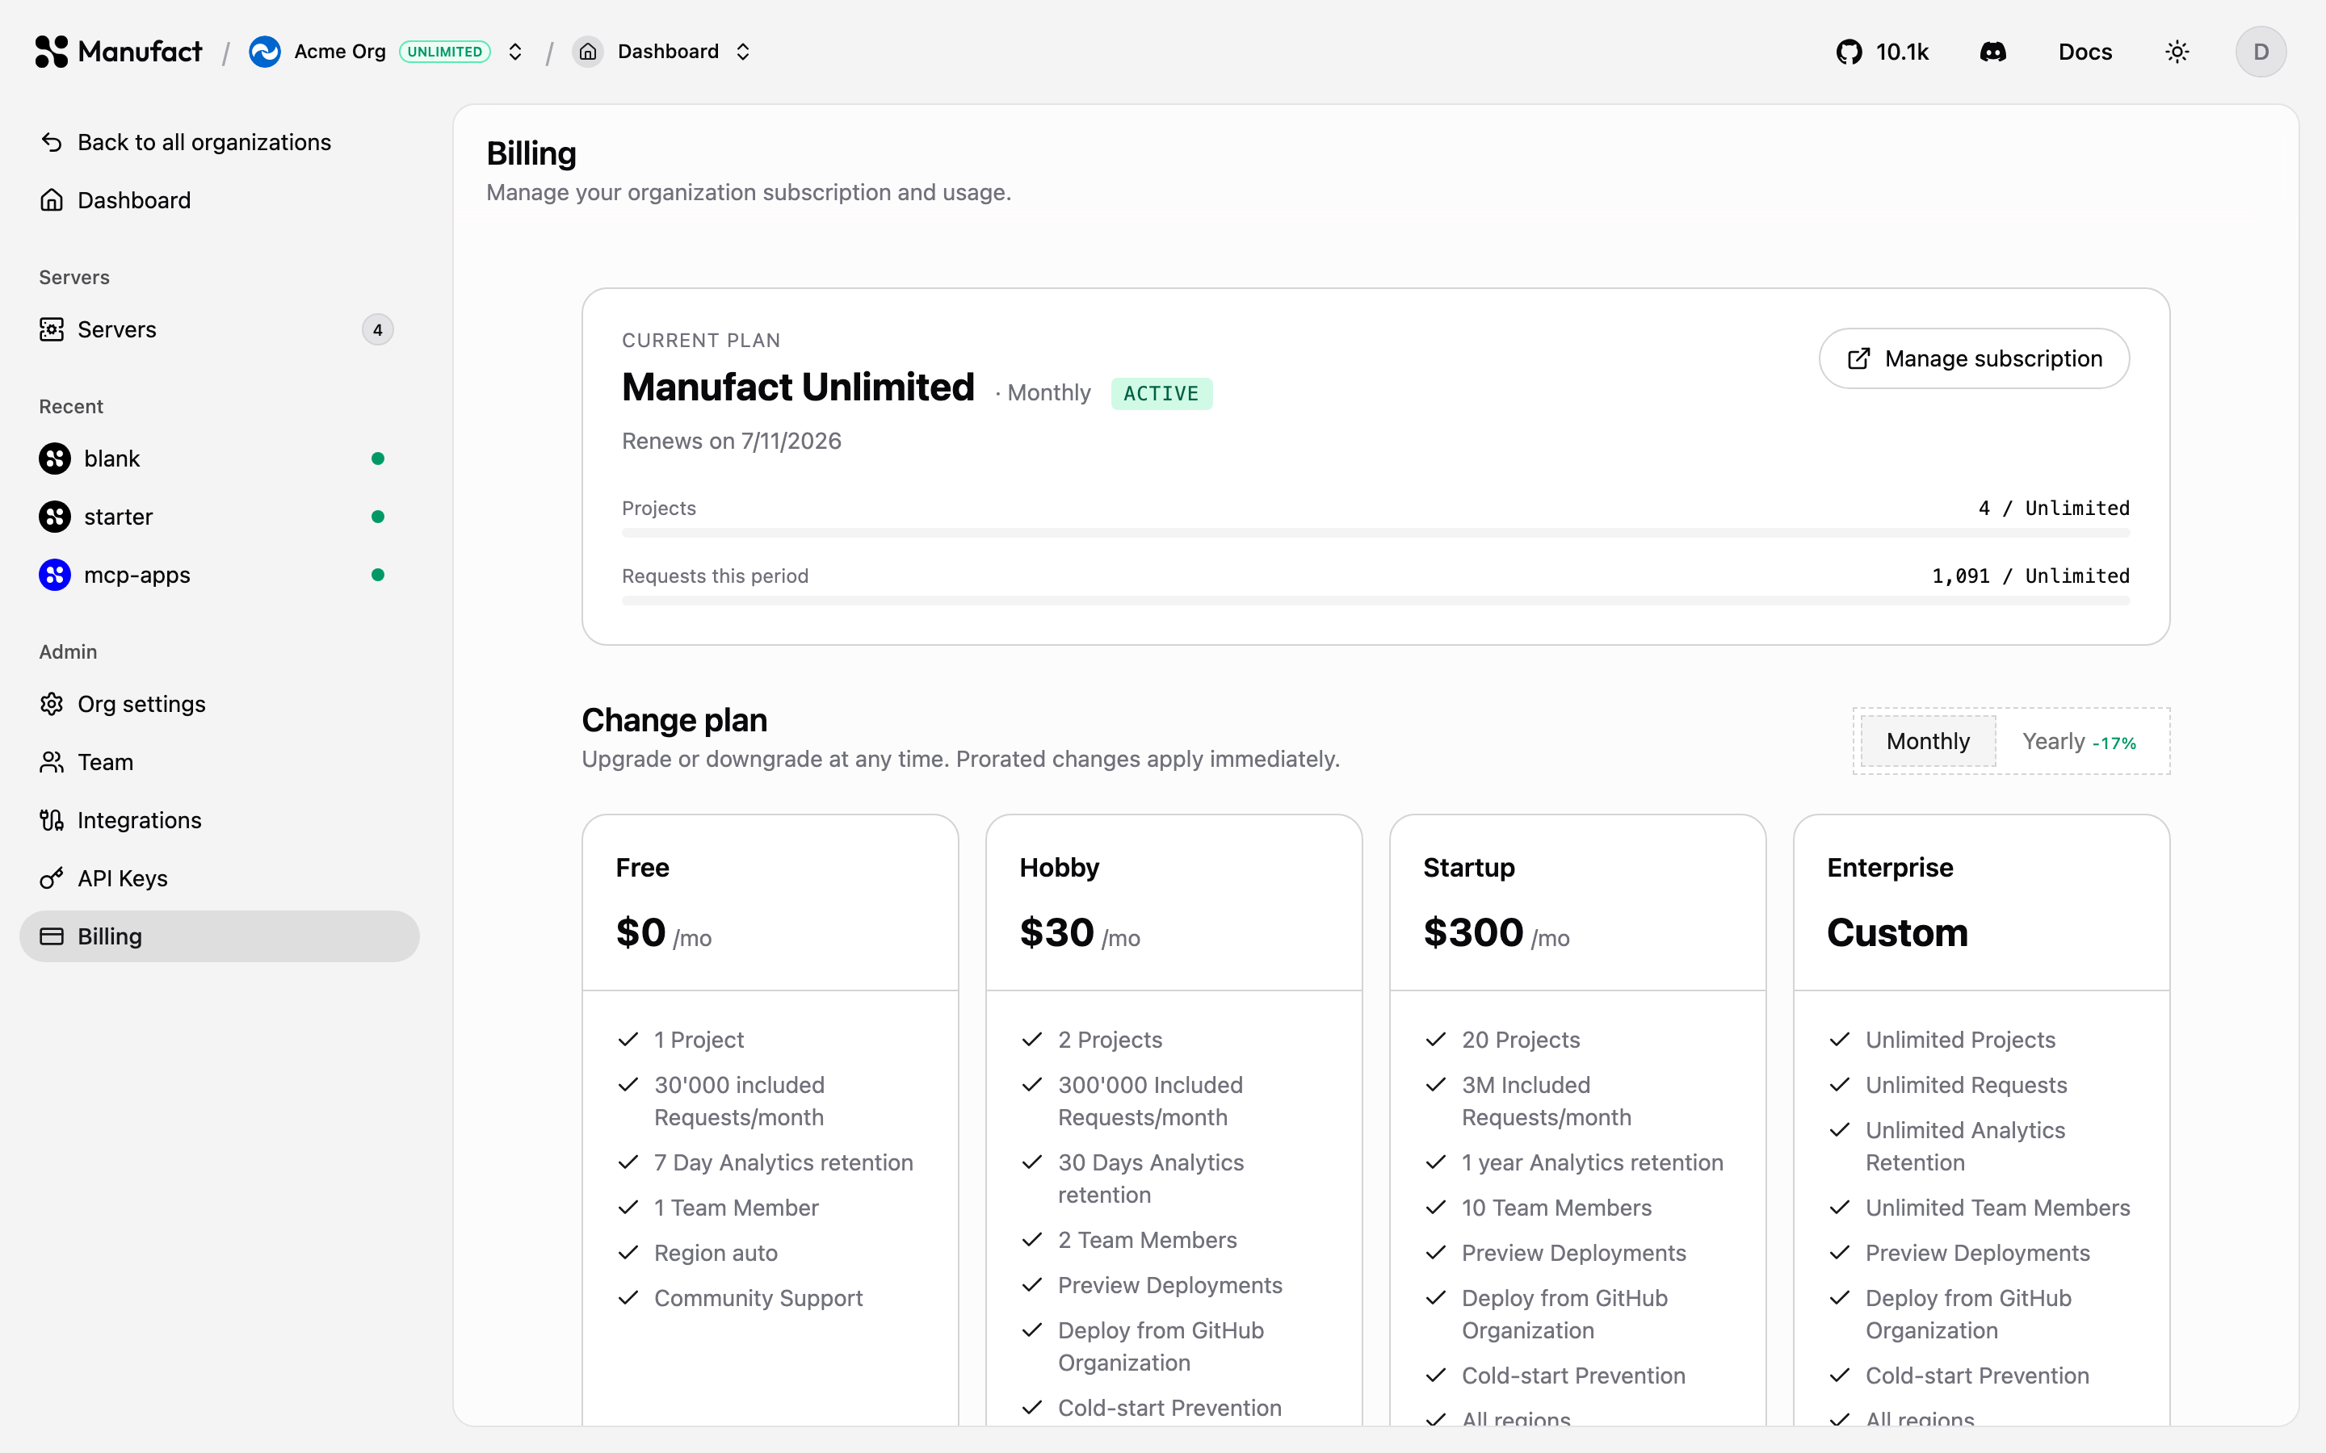Viewport: 2326px width, 1453px height.
Task: Click the Projects usage progress bar
Action: coord(1375,533)
